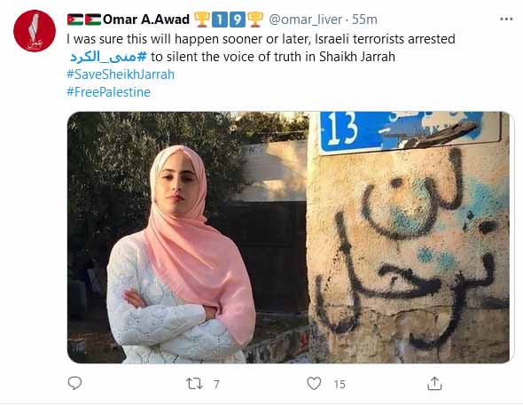Open the 55m timestamp permalink
523x406 pixels.
pyautogui.click(x=364, y=20)
